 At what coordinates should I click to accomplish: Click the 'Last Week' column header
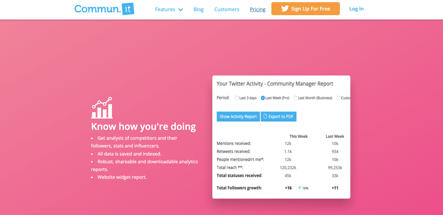[x=335, y=136]
